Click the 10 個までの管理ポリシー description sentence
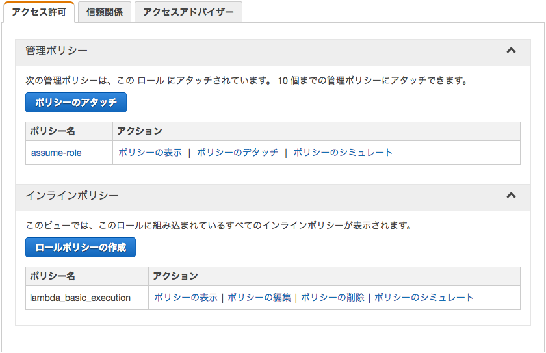Image resolution: width=546 pixels, height=353 pixels. [372, 81]
